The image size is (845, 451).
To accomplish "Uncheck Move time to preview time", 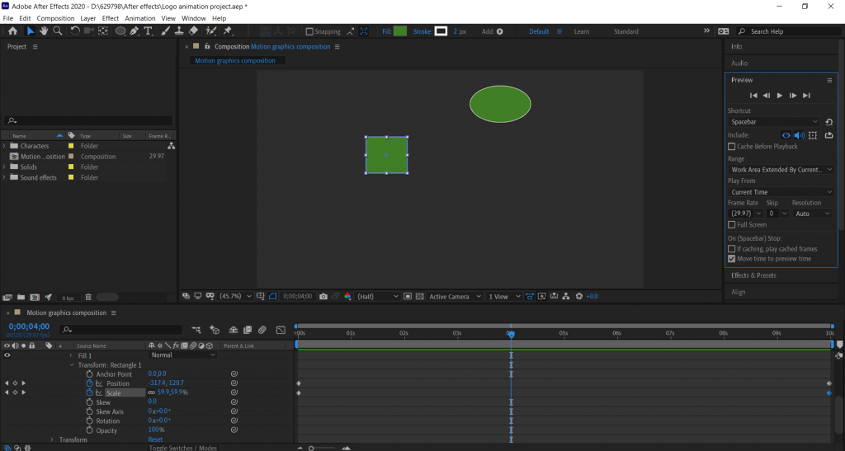I will click(x=732, y=259).
